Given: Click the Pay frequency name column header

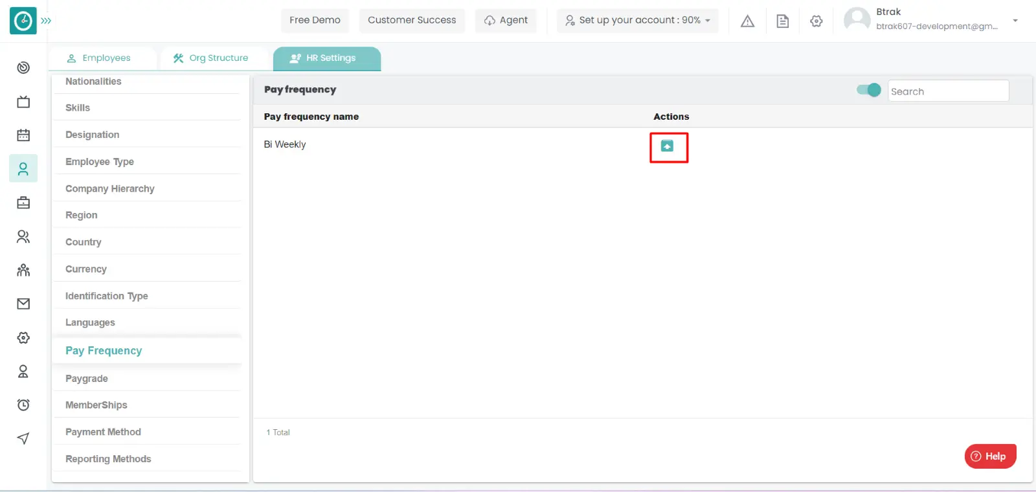Looking at the screenshot, I should click(311, 117).
